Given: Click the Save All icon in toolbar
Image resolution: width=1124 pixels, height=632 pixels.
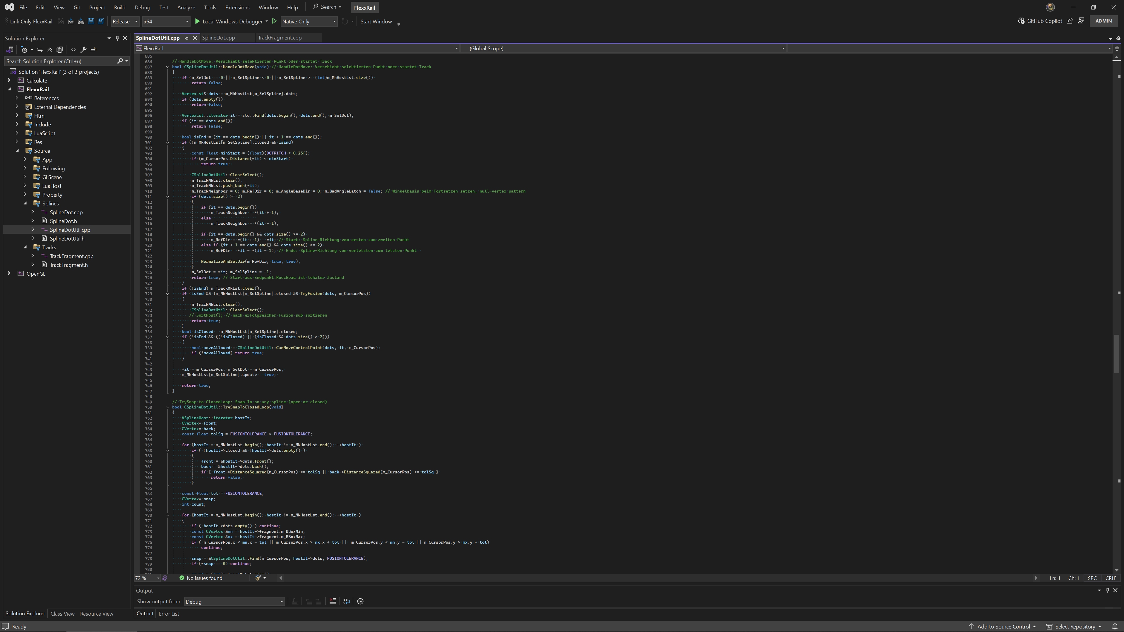Looking at the screenshot, I should [101, 21].
